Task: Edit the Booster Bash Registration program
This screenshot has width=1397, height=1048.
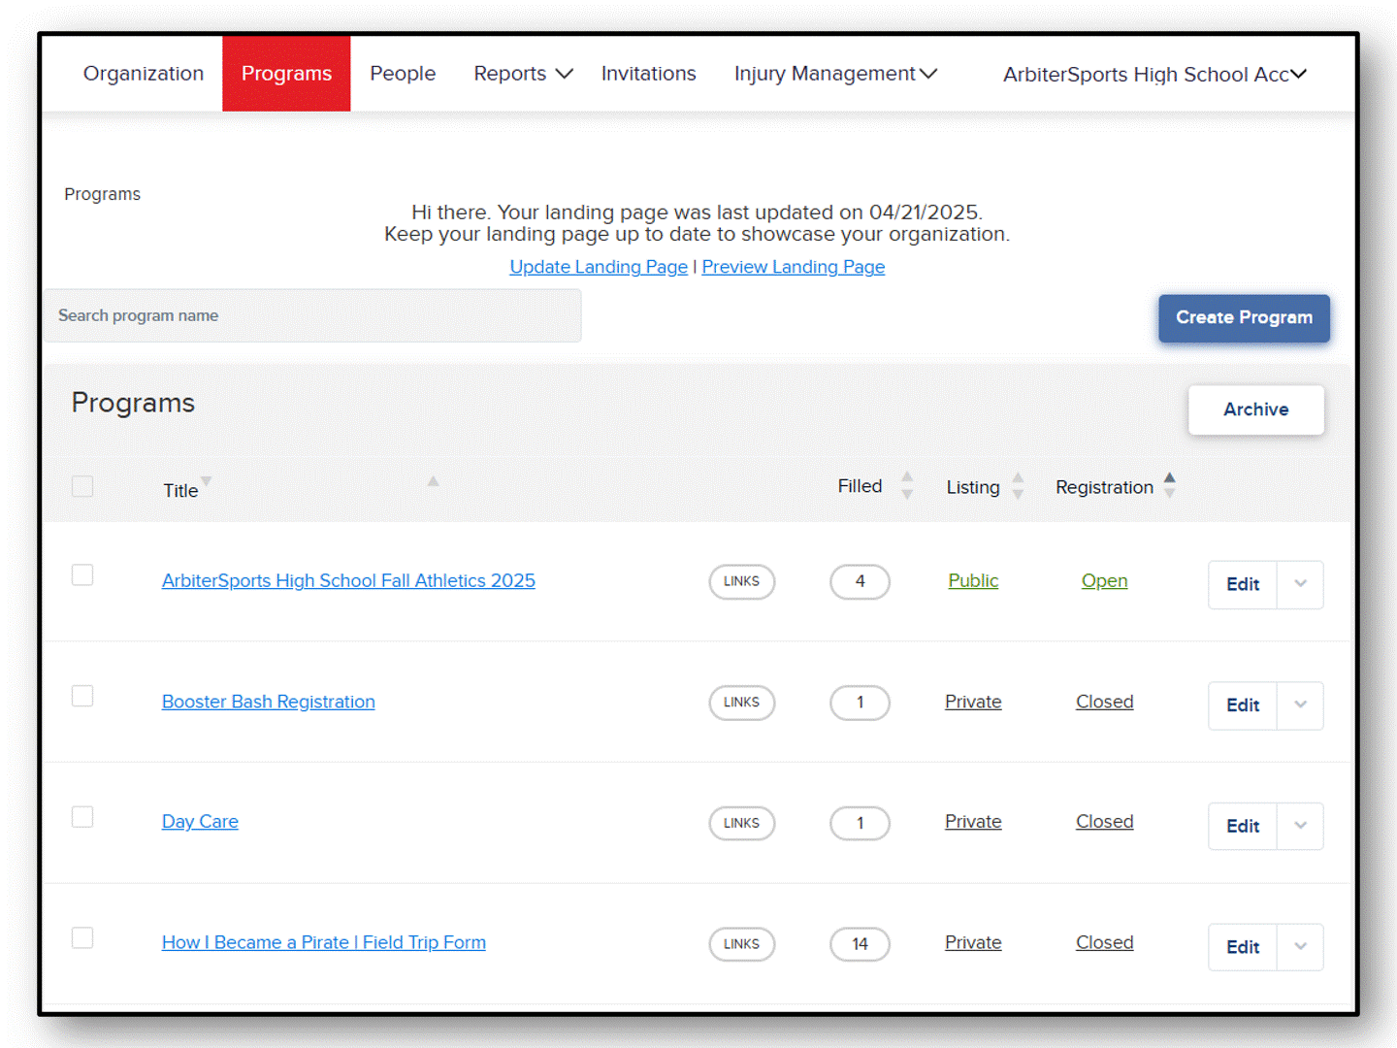Action: [x=1243, y=705]
